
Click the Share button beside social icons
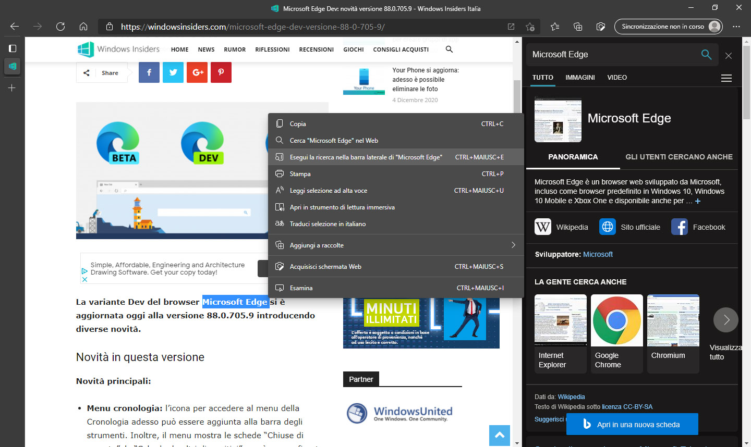coord(102,73)
